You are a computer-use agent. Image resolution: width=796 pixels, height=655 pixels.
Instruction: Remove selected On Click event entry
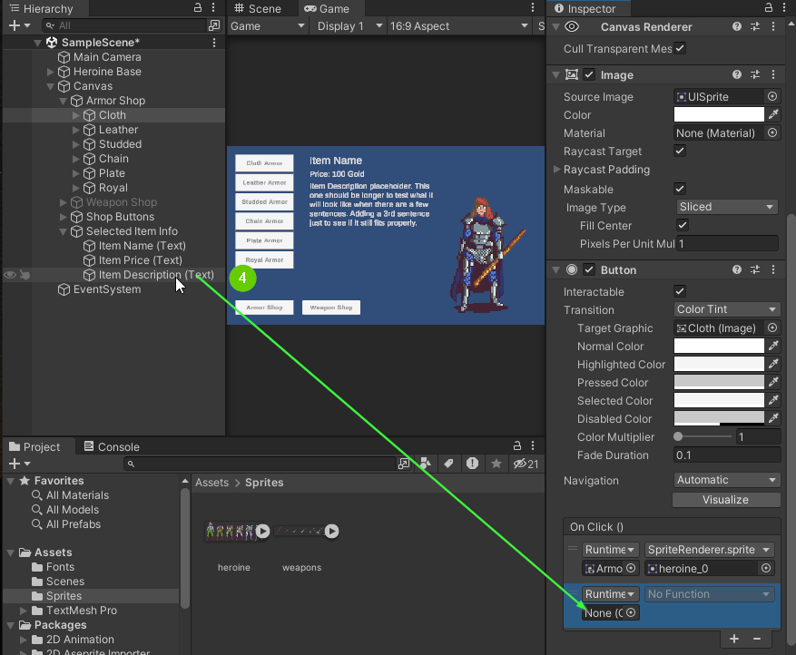757,639
